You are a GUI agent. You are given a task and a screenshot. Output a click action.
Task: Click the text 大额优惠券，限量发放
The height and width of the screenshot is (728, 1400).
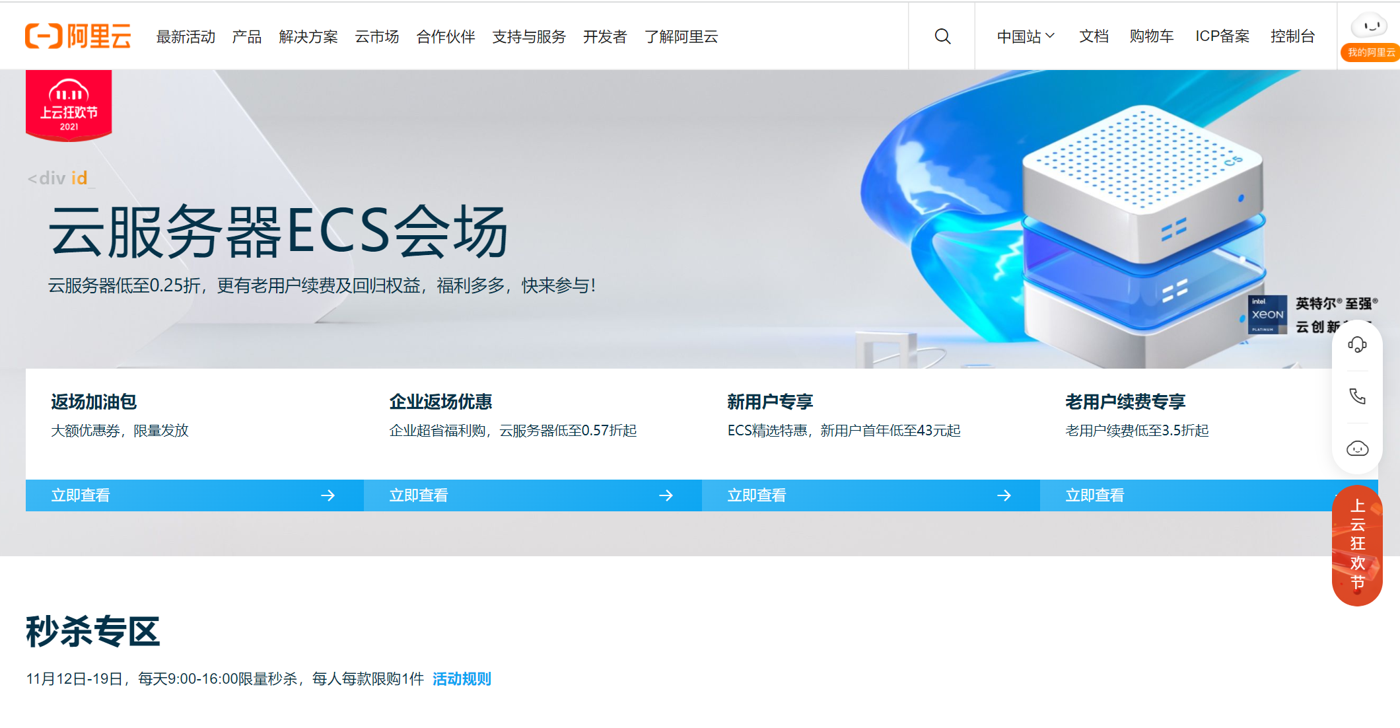click(120, 431)
